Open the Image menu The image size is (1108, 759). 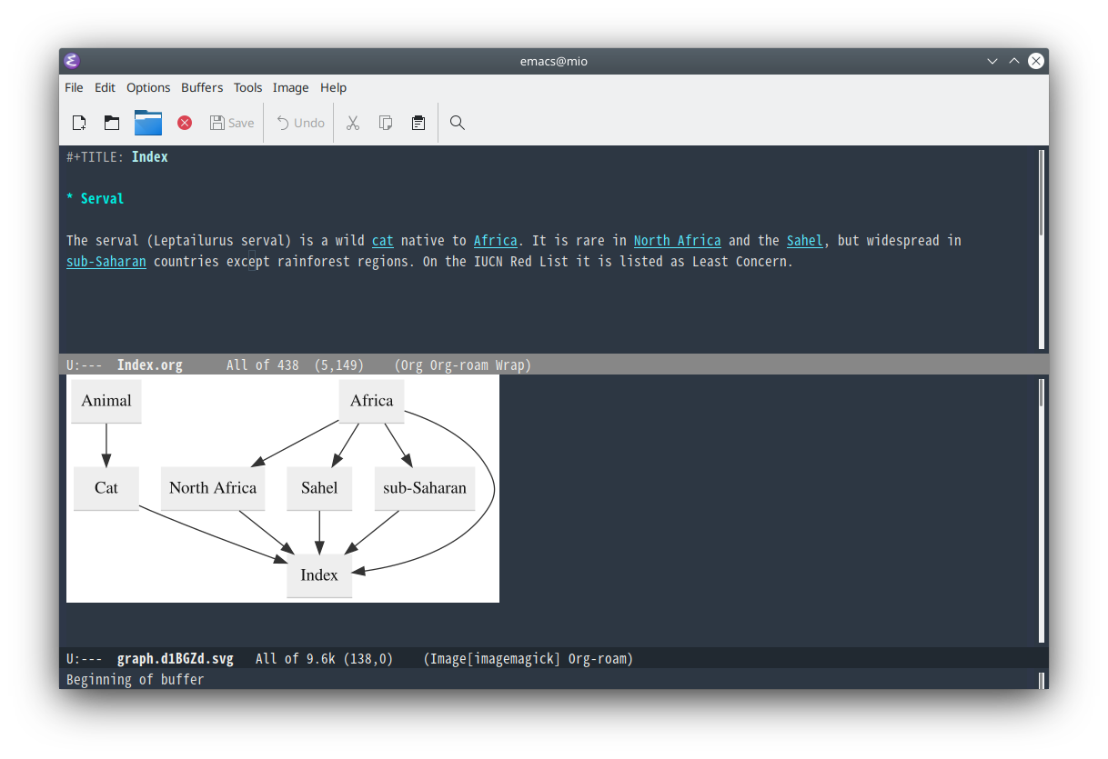pos(290,87)
